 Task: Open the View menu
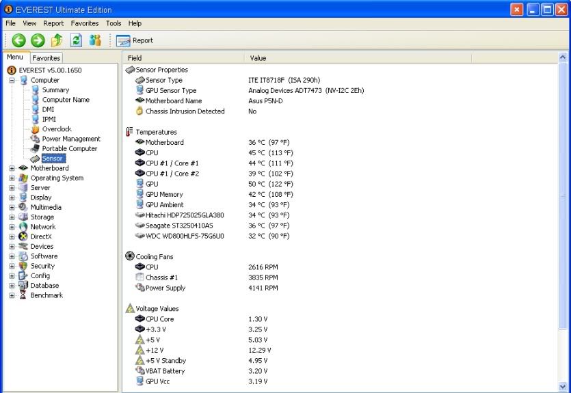tap(29, 23)
